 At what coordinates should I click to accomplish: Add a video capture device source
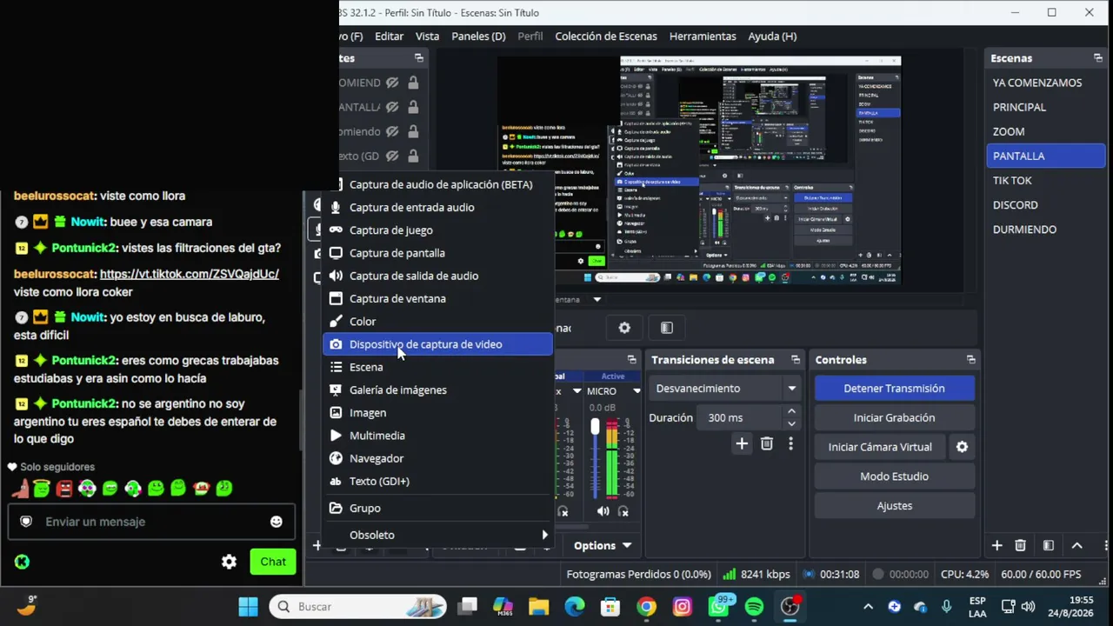click(437, 344)
